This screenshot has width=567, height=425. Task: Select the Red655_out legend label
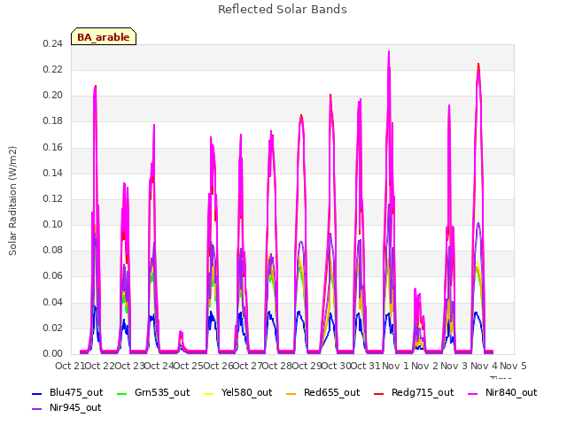tap(332, 393)
